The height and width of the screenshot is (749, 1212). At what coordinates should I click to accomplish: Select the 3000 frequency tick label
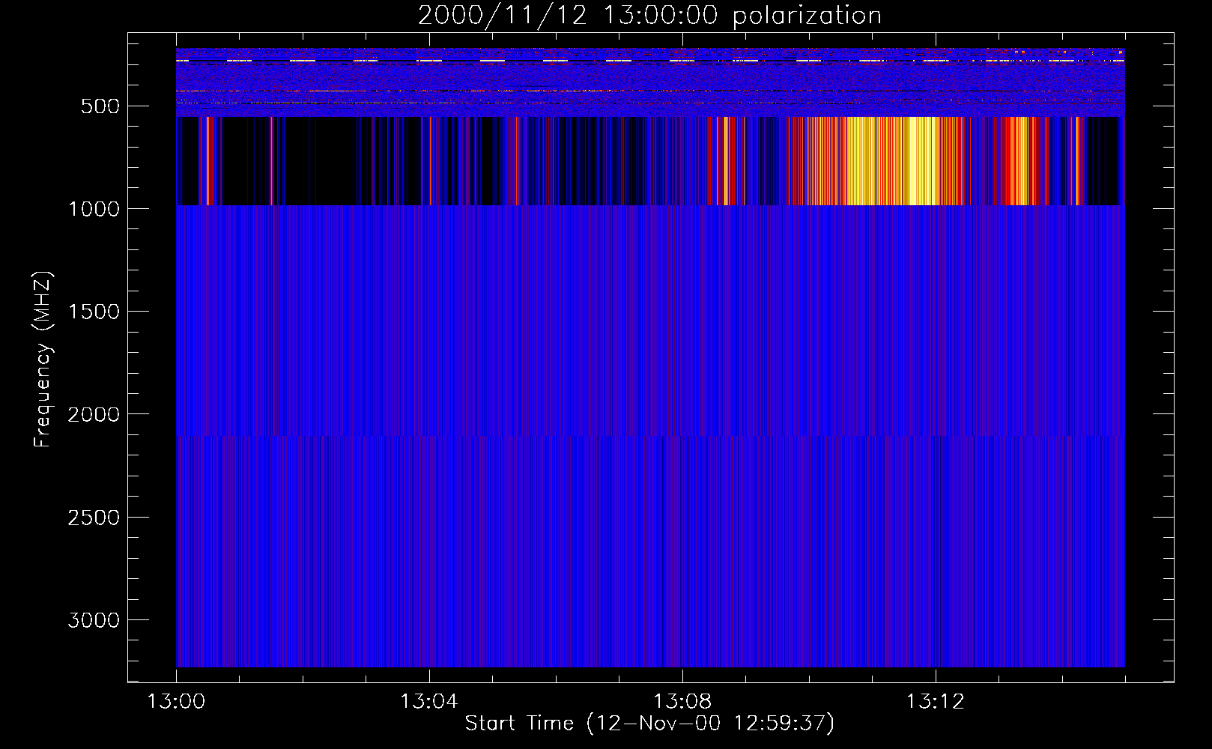(94, 620)
